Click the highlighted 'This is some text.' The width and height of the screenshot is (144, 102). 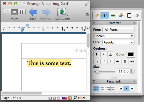click(x=49, y=63)
